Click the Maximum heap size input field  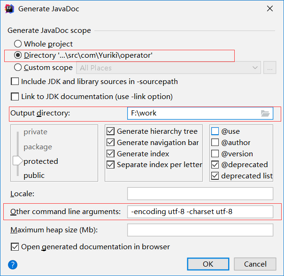pyautogui.click(x=200, y=230)
